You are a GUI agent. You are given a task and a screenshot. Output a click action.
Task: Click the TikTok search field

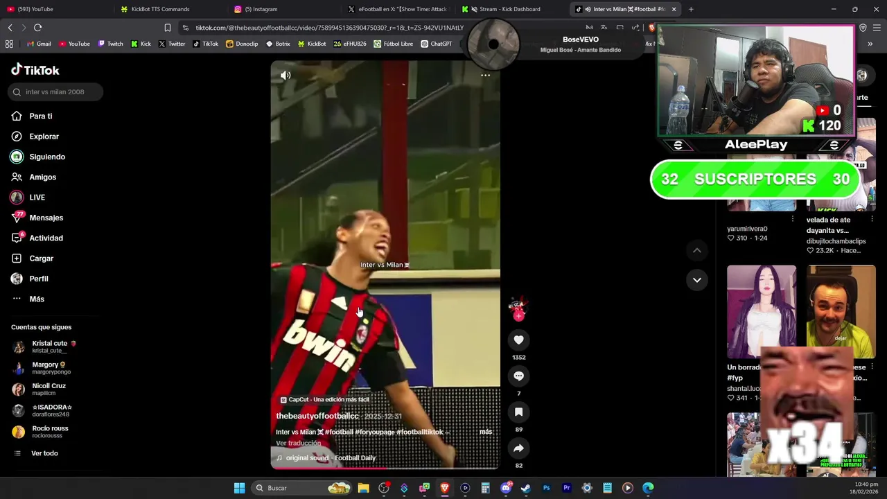point(56,91)
